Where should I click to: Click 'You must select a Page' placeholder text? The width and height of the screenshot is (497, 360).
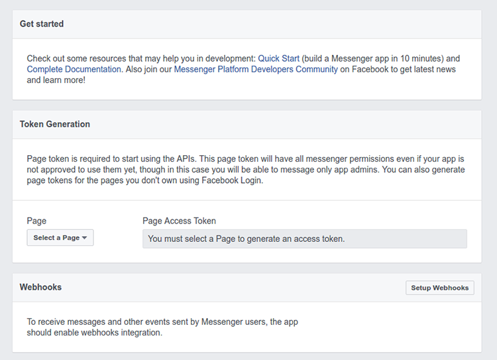click(x=247, y=239)
